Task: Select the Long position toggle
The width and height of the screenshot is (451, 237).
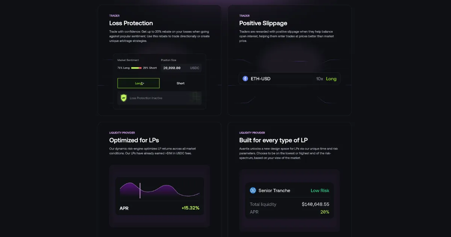Action: click(139, 83)
